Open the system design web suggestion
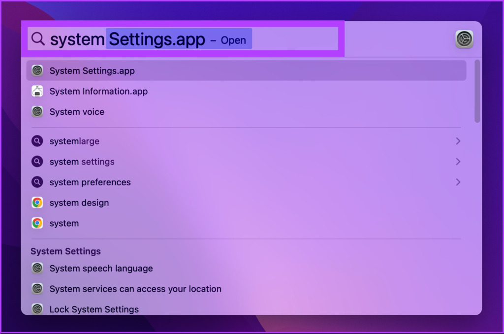Screen dimensions: 504x334 246,203
